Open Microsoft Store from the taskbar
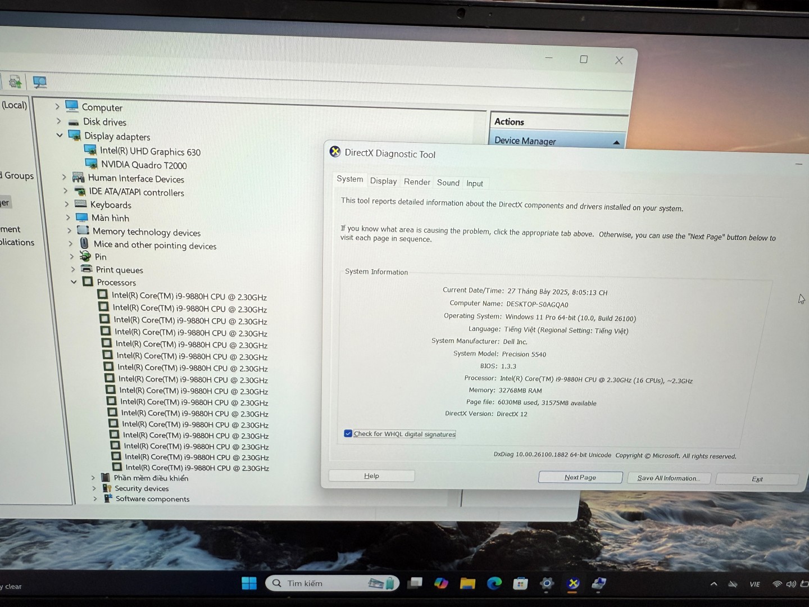Viewport: 809px width, 607px height. [520, 583]
